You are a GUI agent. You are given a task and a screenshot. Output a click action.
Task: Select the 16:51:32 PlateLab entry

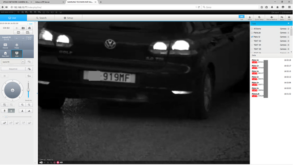(271, 95)
